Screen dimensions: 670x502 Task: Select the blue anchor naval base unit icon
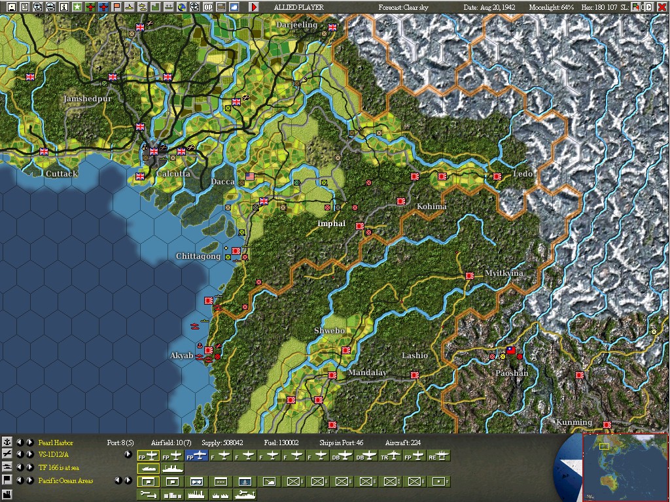pyautogui.click(x=245, y=482)
